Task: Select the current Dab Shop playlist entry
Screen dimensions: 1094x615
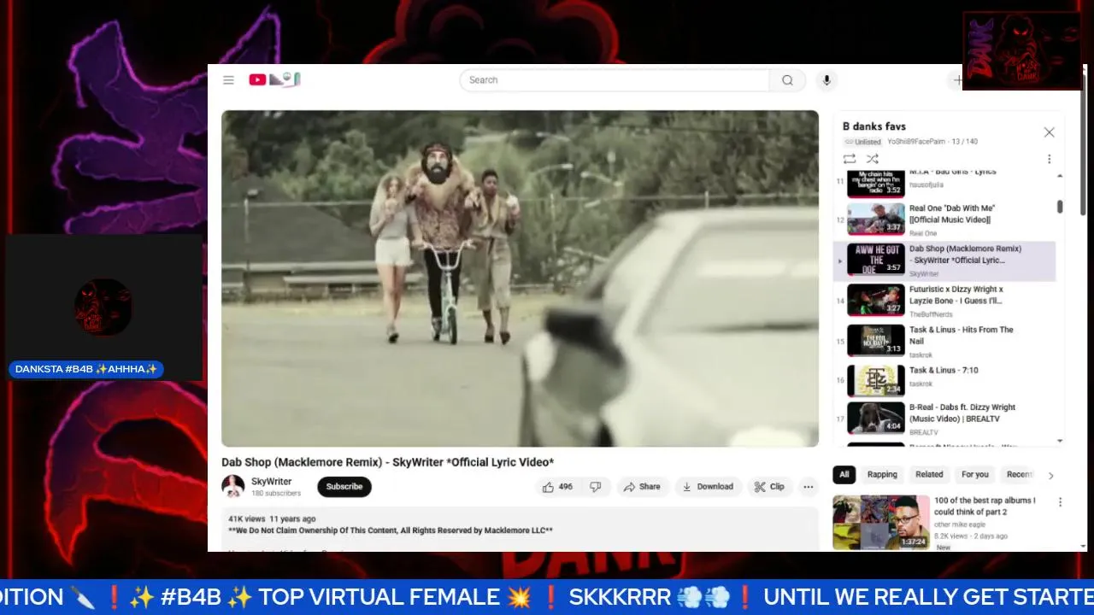Action: pyautogui.click(x=944, y=261)
